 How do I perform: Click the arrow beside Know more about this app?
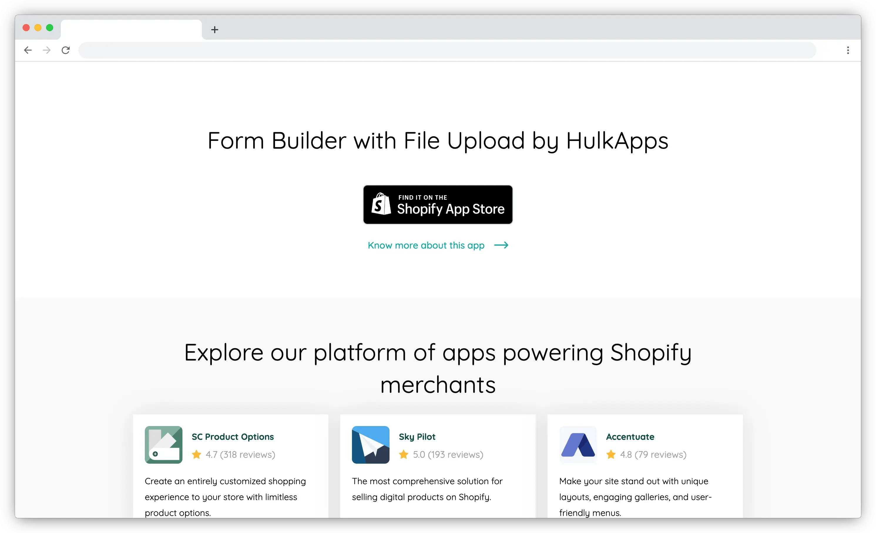click(501, 245)
